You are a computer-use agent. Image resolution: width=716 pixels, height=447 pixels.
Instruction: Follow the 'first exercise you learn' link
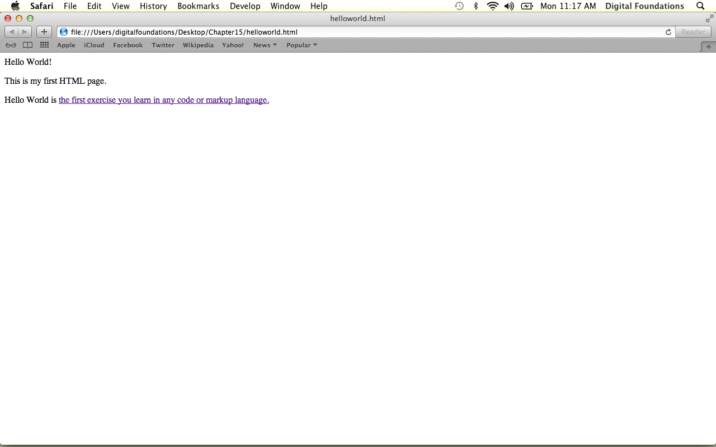point(163,100)
